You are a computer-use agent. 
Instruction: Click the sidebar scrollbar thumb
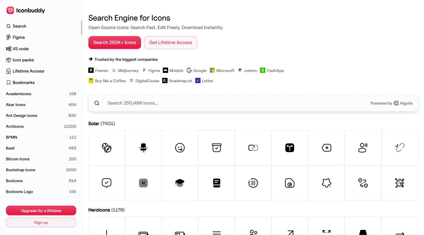[x=81, y=27]
